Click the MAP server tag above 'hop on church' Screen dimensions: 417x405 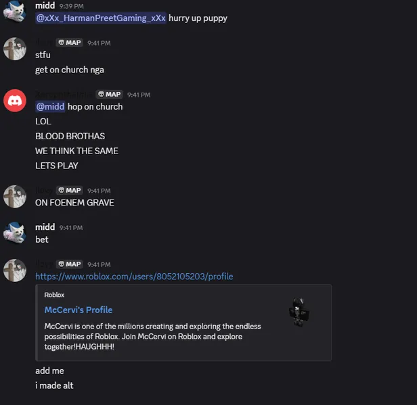(x=109, y=95)
